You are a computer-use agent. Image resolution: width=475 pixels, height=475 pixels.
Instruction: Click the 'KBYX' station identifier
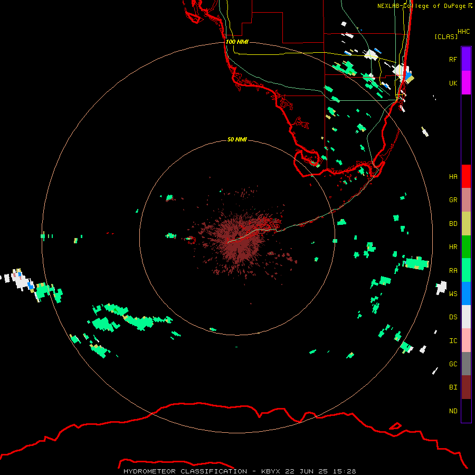click(271, 471)
